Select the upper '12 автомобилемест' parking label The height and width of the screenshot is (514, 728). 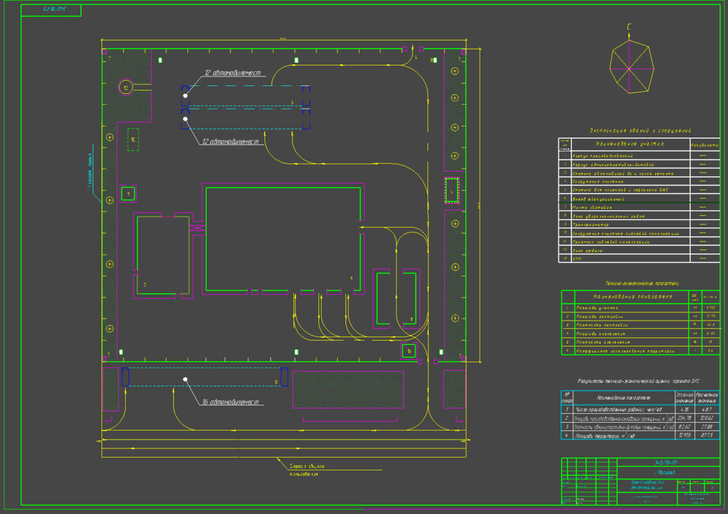pos(232,73)
